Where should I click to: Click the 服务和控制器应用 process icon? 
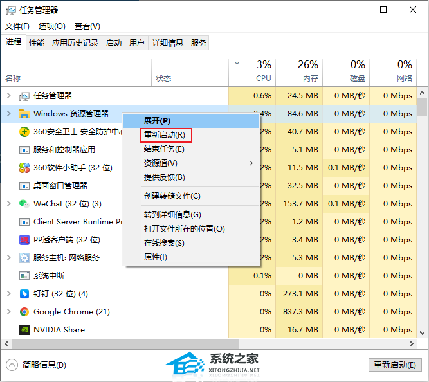pos(24,150)
